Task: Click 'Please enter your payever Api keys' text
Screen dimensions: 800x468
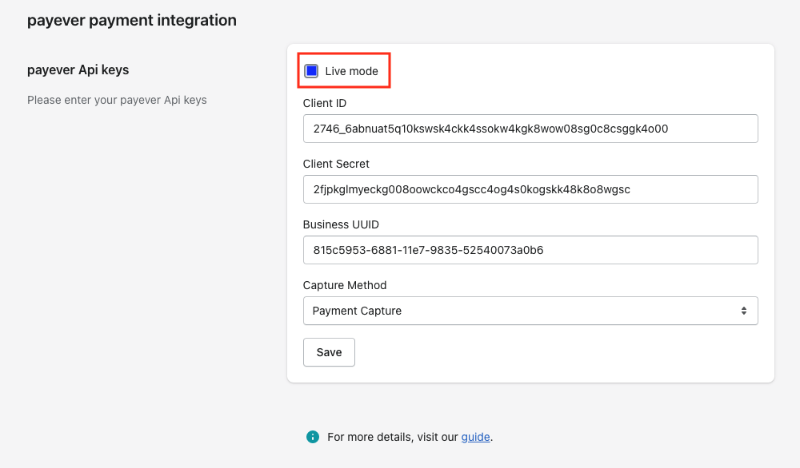Action: [117, 100]
